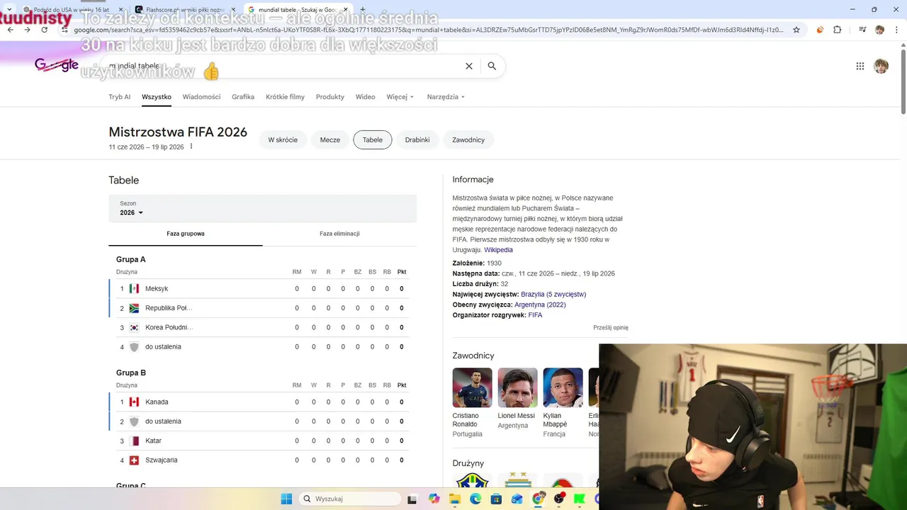Open the Google account avatar

(881, 66)
